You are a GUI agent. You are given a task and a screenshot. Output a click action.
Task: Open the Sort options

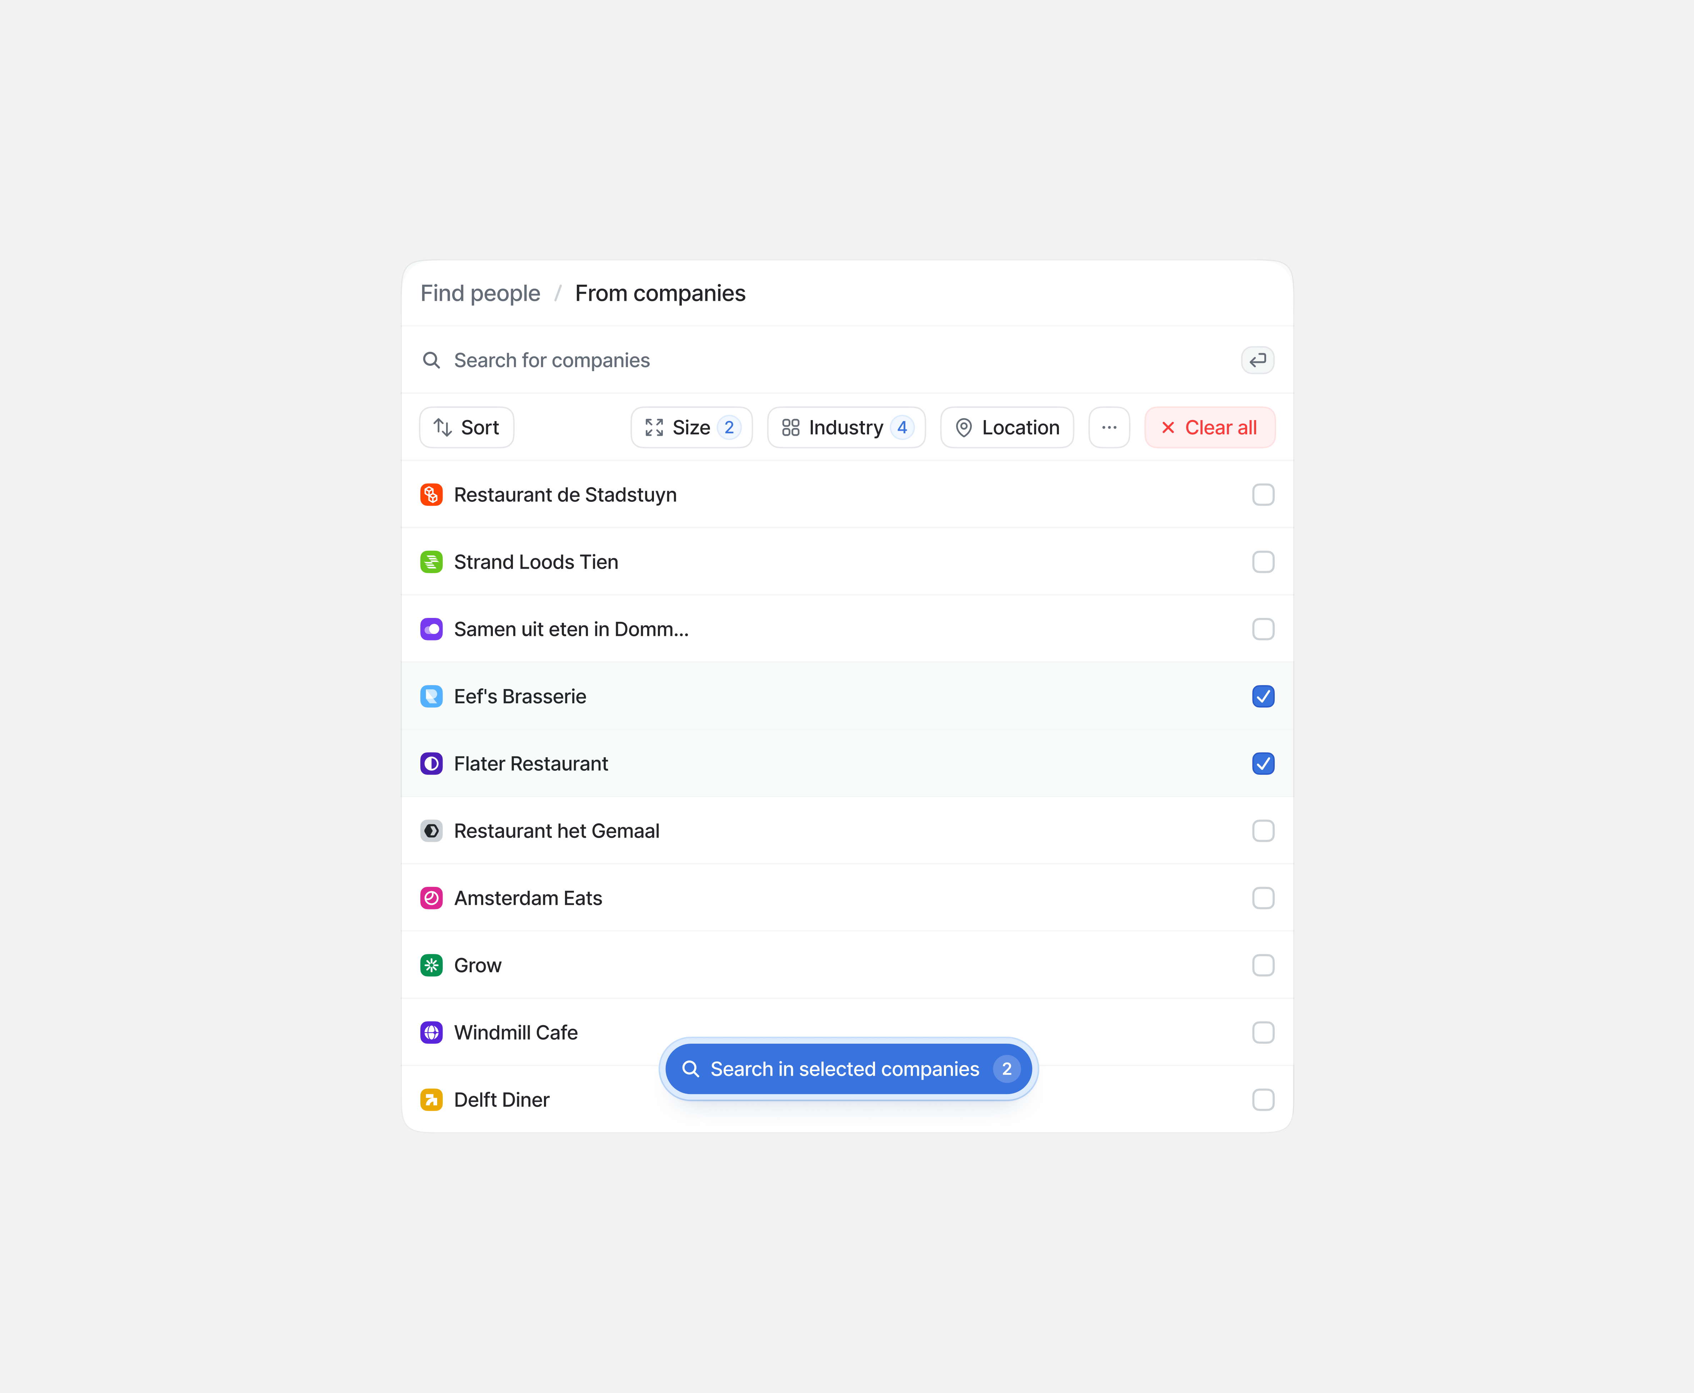[x=465, y=427]
